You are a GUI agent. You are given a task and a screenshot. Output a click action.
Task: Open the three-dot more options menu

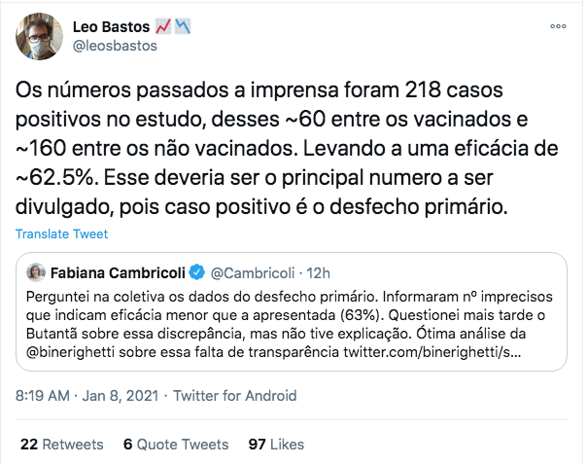point(558,26)
